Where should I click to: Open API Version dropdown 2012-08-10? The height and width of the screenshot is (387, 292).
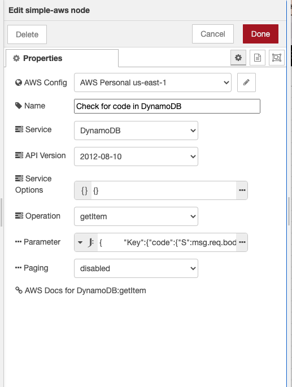tap(136, 156)
